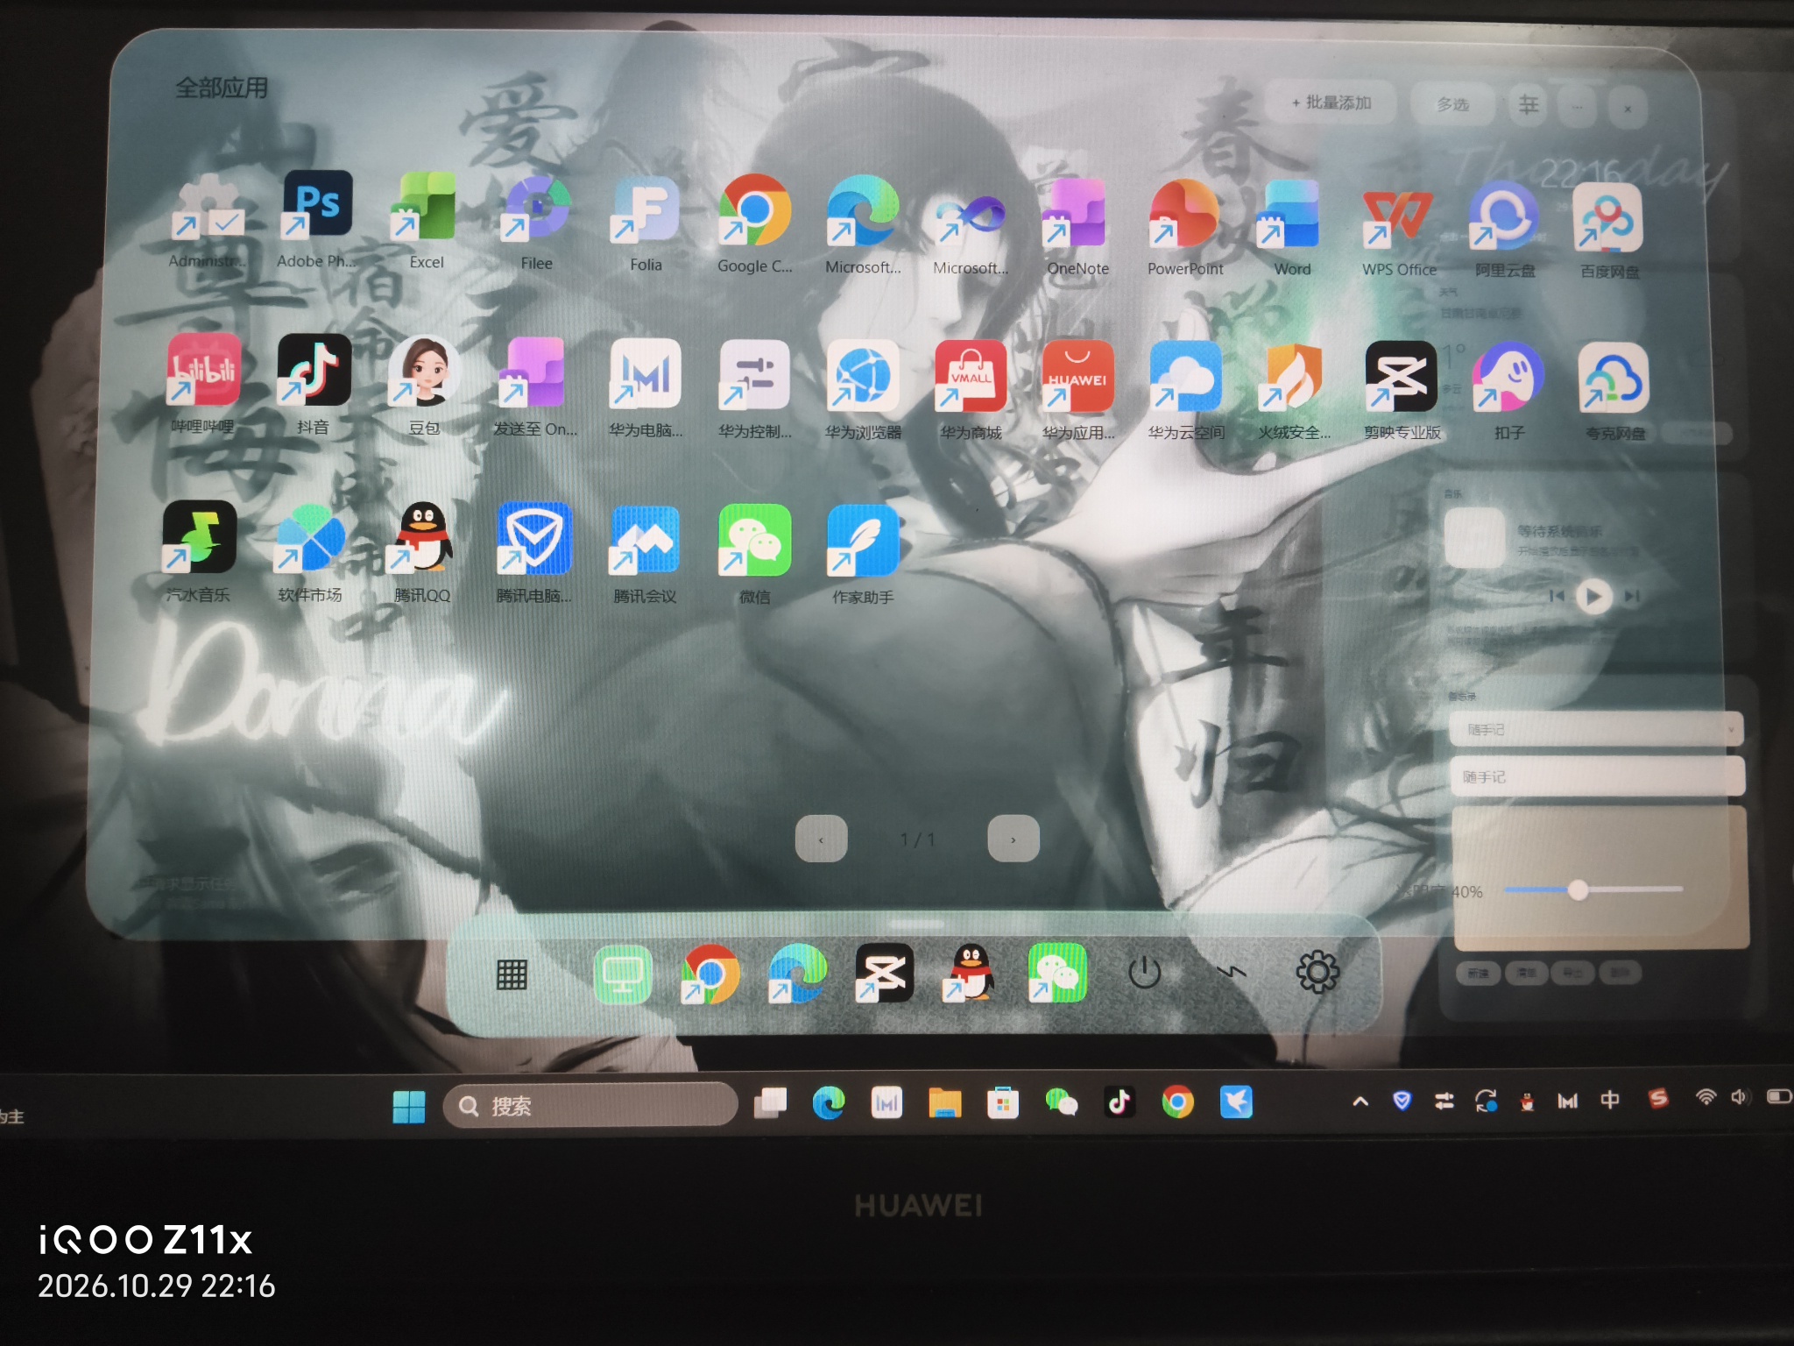Click the 多选 button
The height and width of the screenshot is (1346, 1794).
coord(1452,104)
